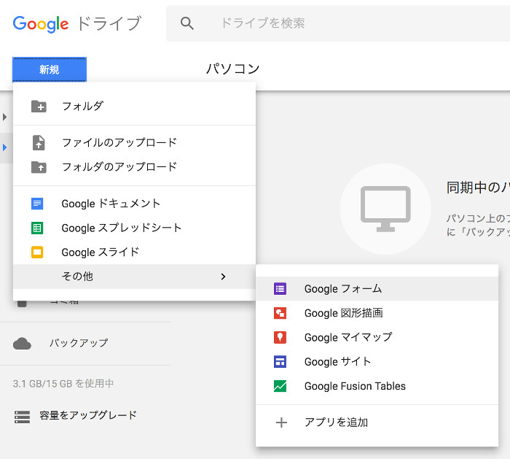Click the storage stack icon
The width and height of the screenshot is (510, 459).
(x=22, y=417)
